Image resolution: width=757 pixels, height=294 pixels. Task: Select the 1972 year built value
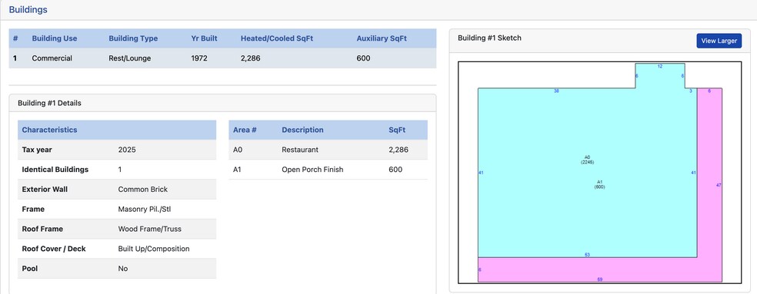point(199,58)
